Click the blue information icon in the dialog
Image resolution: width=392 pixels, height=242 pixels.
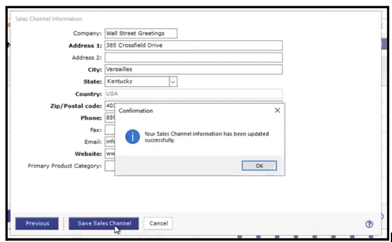point(133,137)
